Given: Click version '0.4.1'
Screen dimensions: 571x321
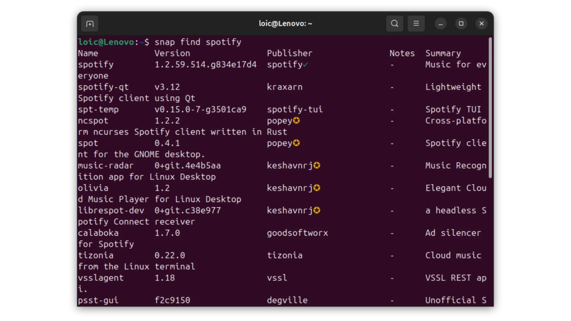Looking at the screenshot, I should 167,143.
